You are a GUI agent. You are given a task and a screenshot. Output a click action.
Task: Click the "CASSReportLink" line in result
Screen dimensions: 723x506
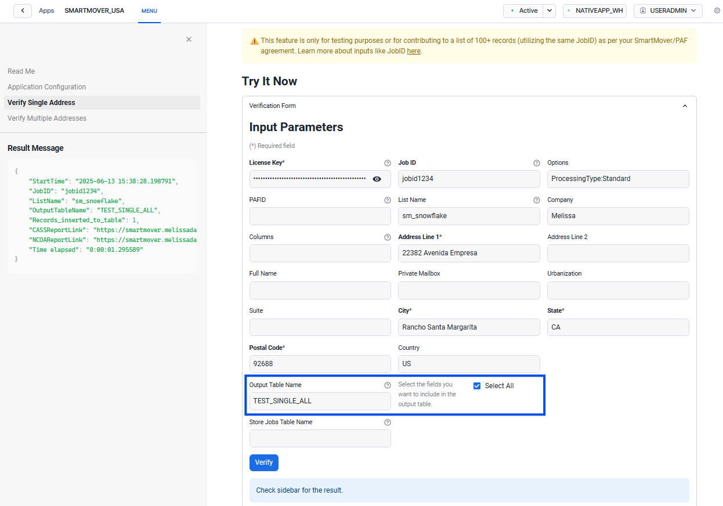click(x=113, y=230)
